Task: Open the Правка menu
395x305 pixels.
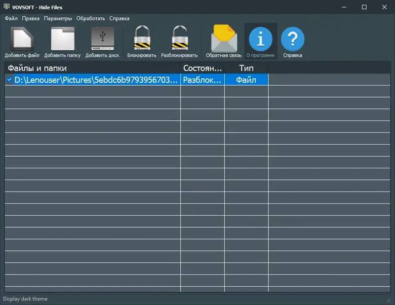Action: 31,18
